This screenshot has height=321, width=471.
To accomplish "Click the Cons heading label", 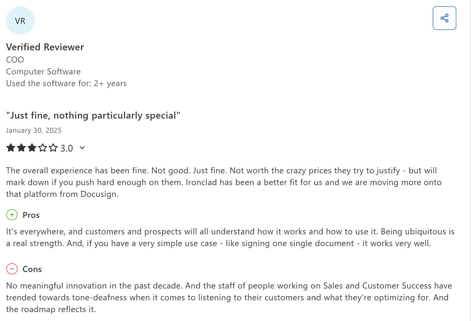I will (x=32, y=269).
